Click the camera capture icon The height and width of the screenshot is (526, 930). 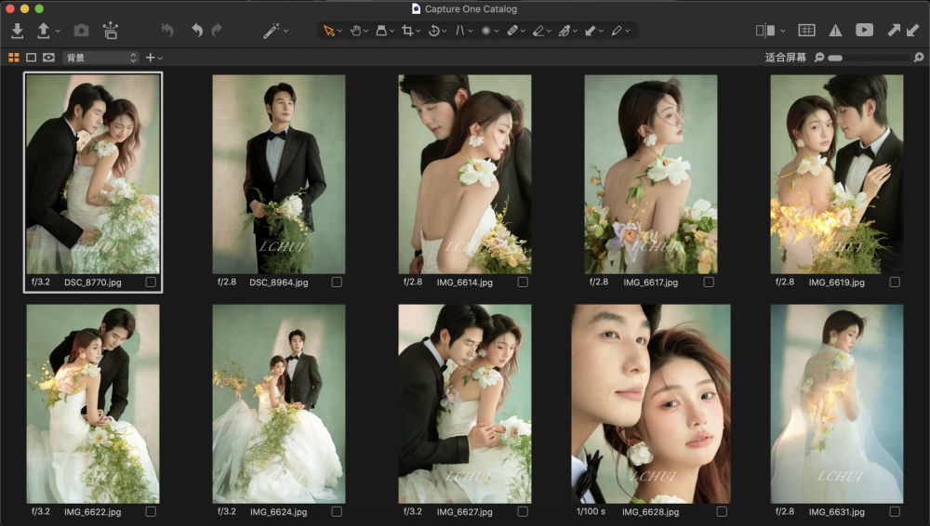click(x=81, y=31)
